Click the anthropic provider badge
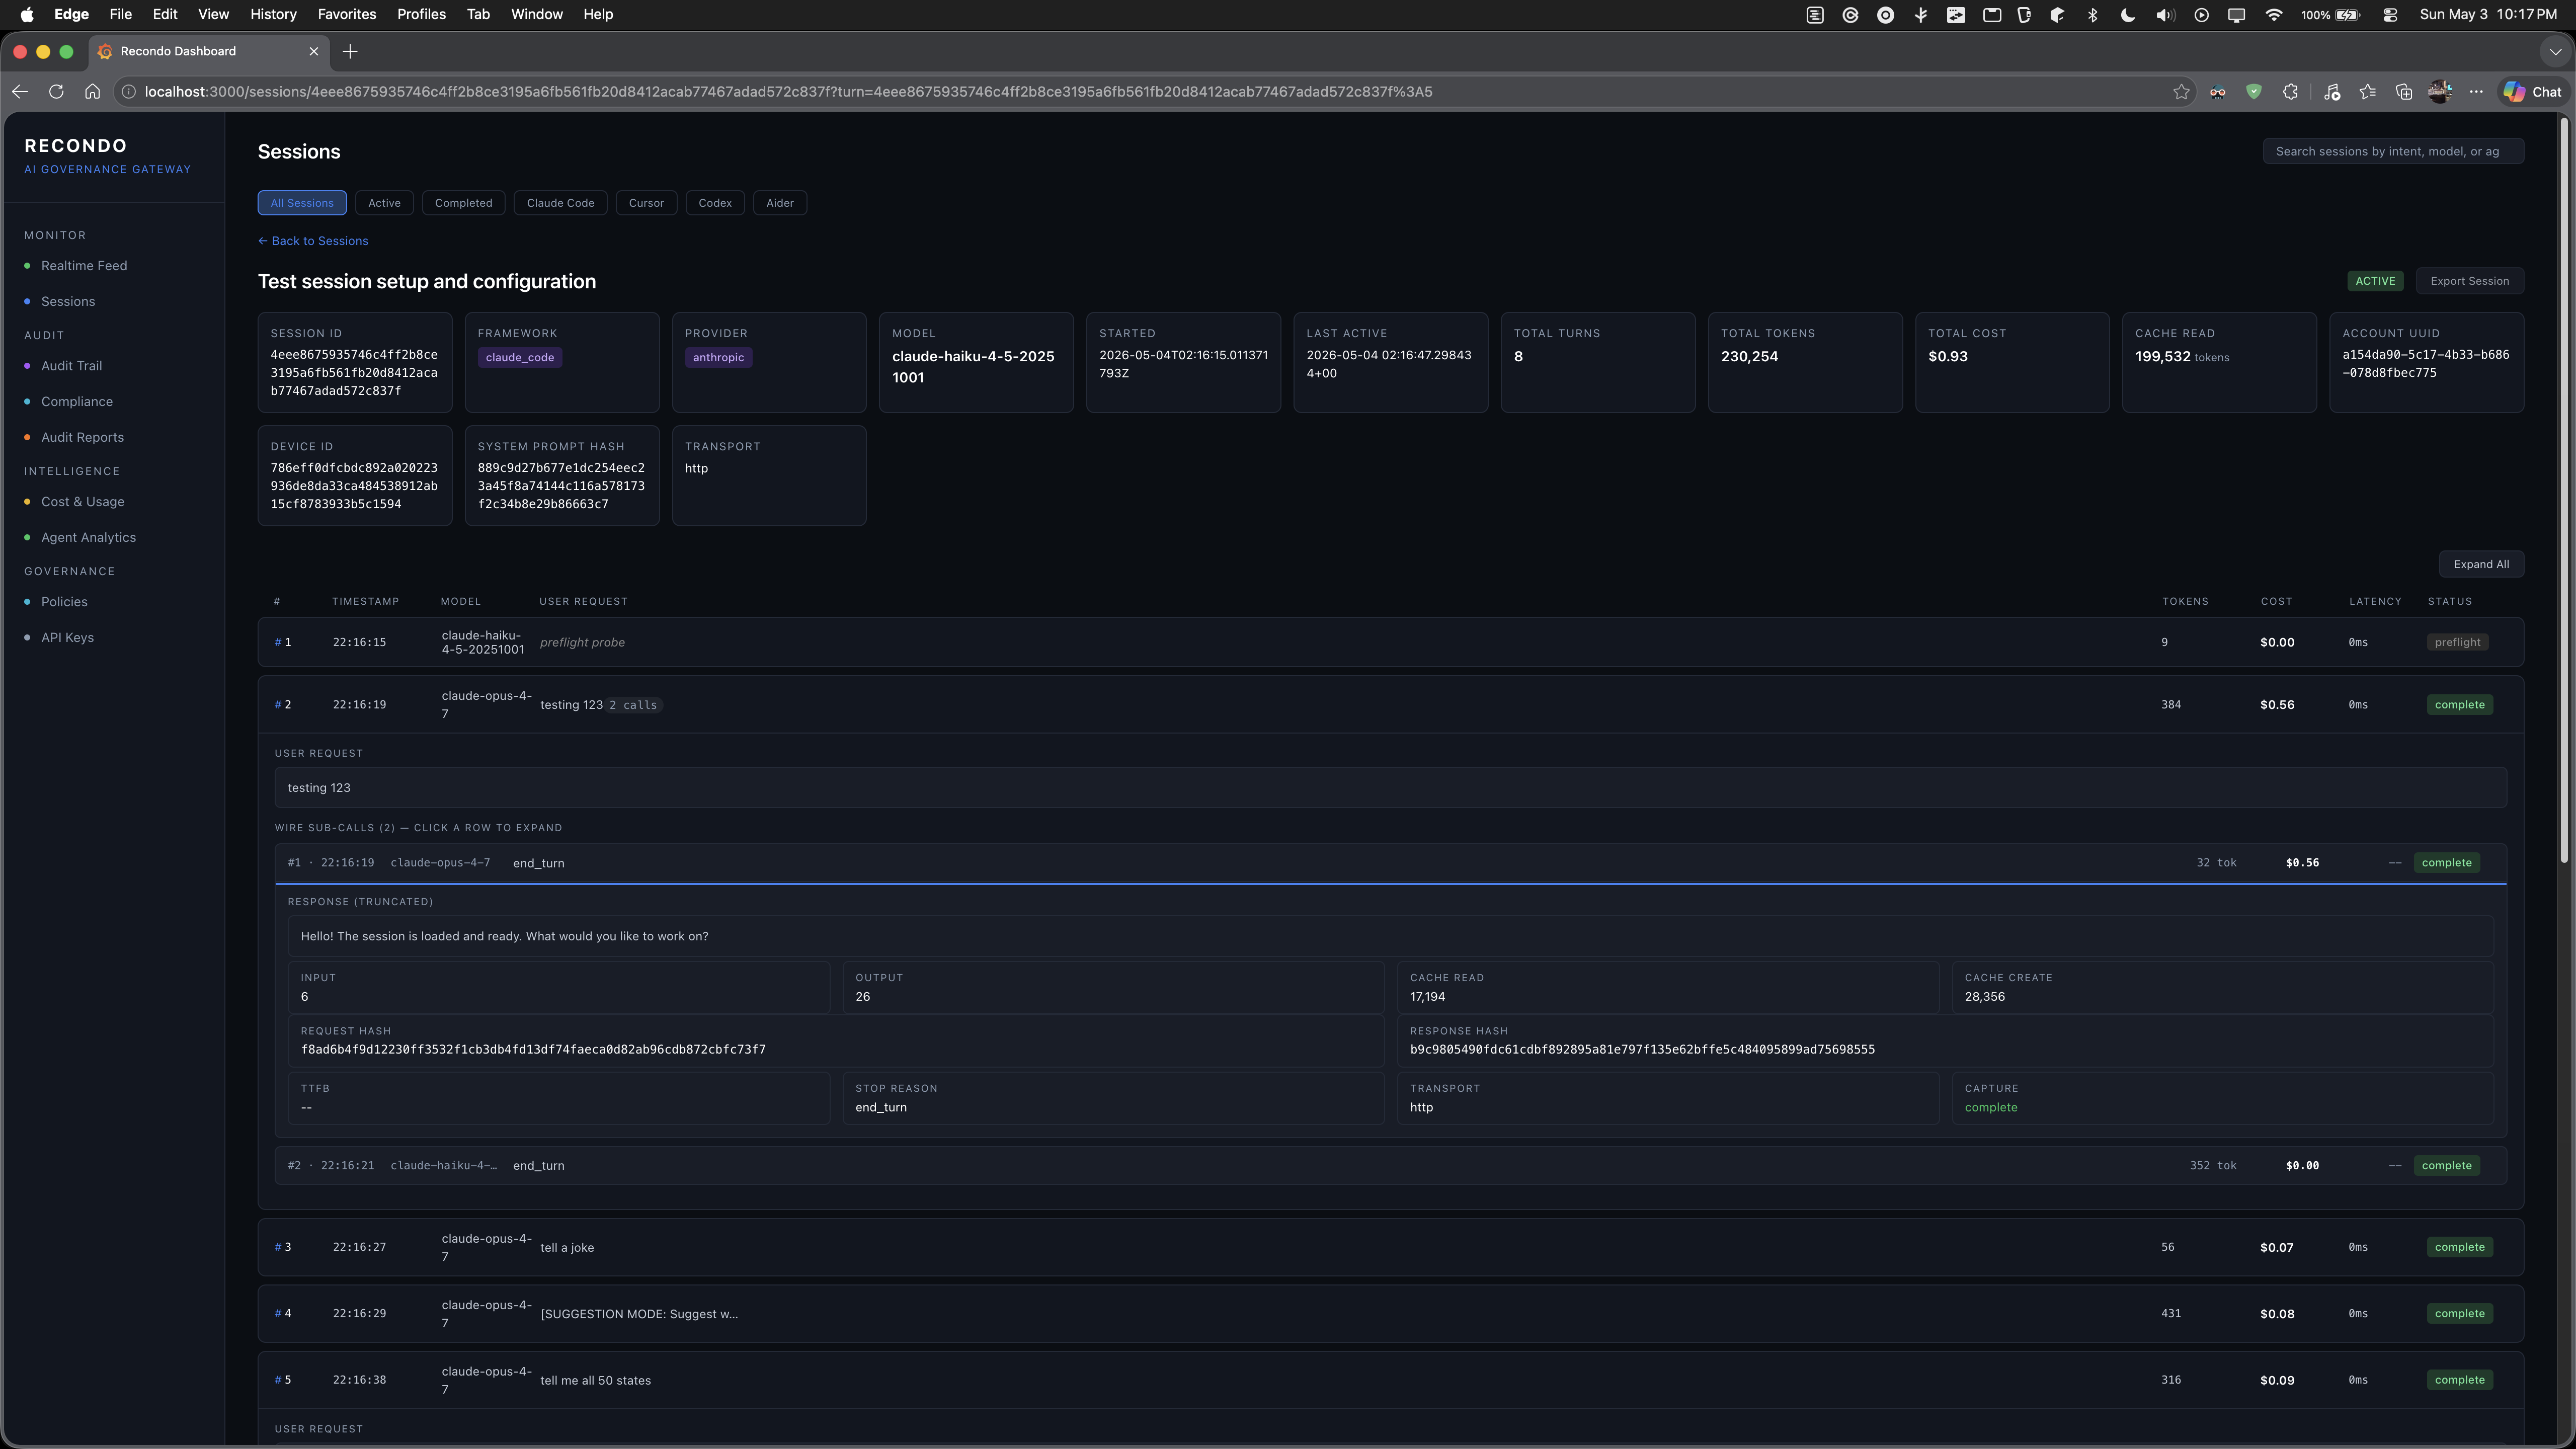This screenshot has width=2576, height=1449. point(718,358)
